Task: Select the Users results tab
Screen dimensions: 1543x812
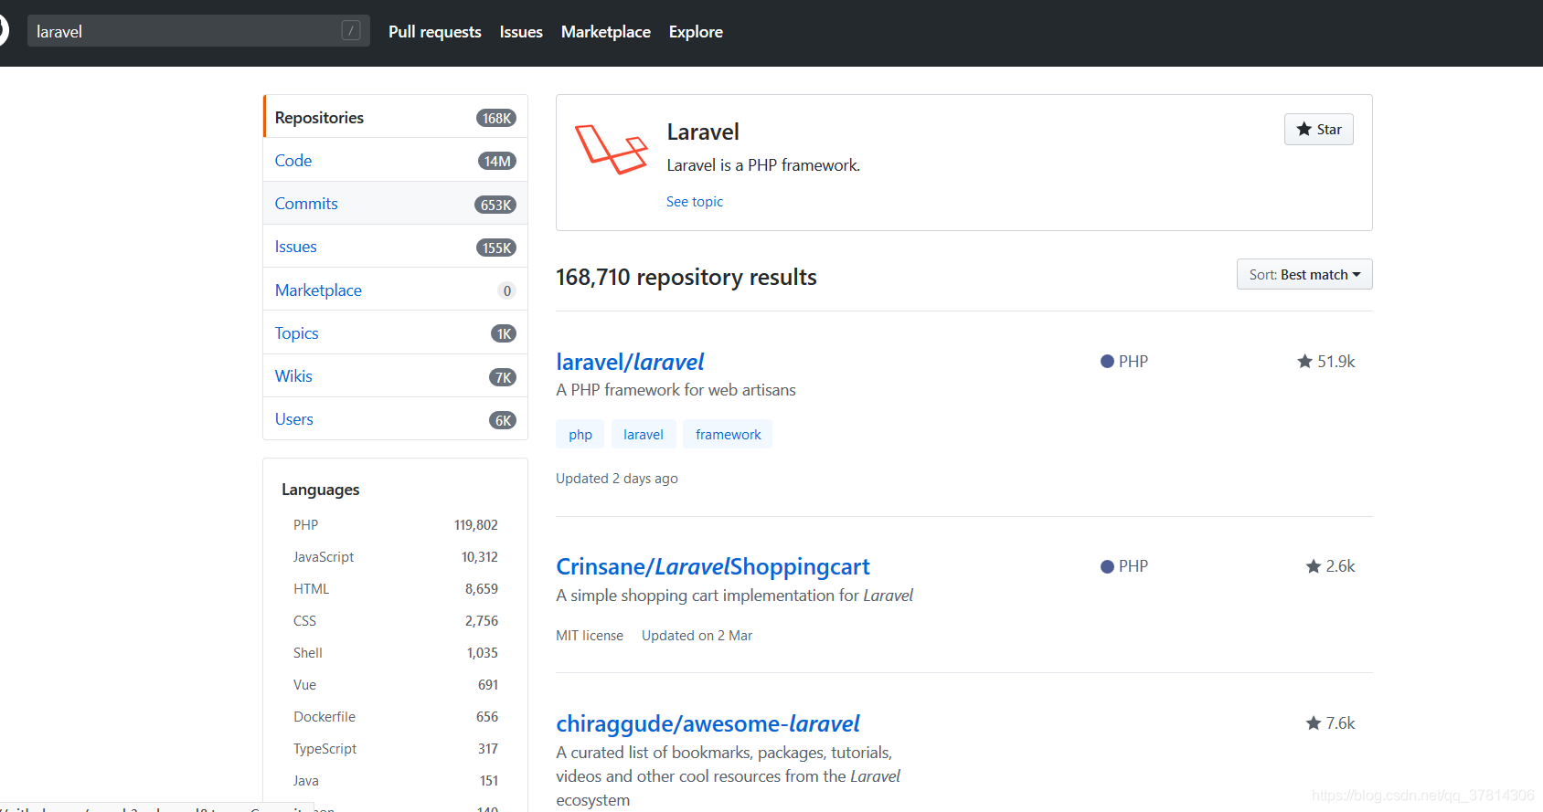Action: (396, 418)
